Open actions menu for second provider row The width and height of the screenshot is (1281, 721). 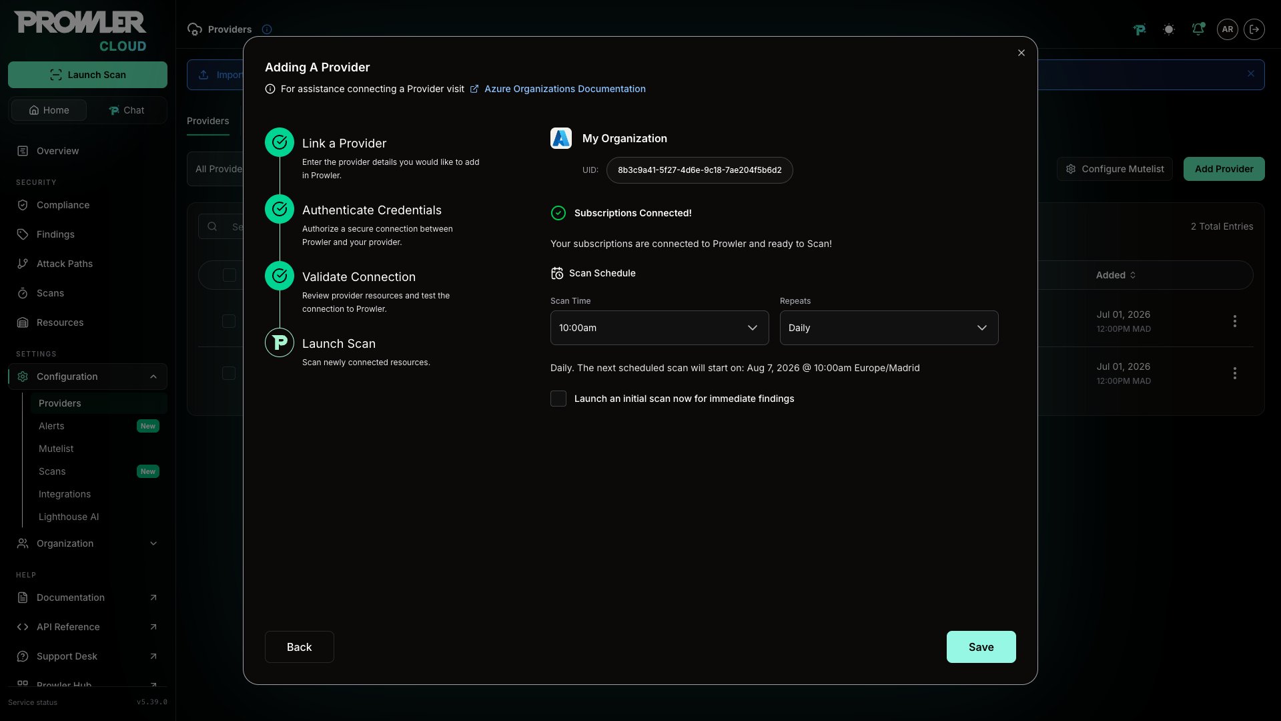click(x=1235, y=373)
